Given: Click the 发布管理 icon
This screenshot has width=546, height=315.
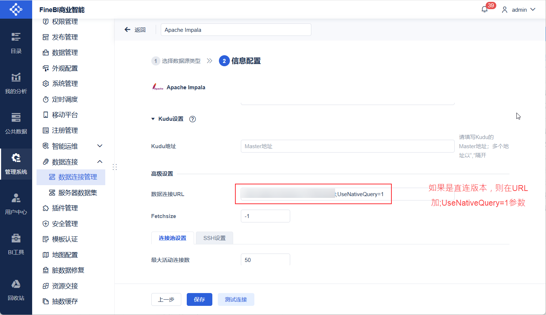Looking at the screenshot, I should (46, 37).
